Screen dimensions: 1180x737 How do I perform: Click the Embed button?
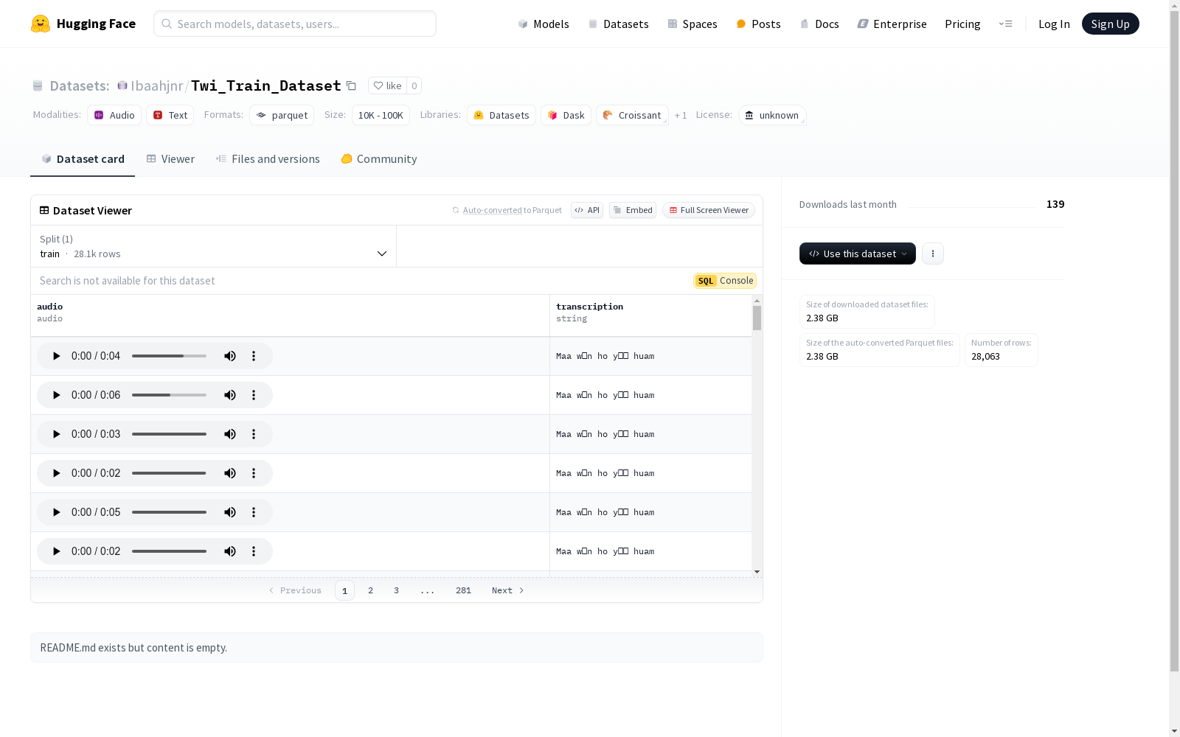click(633, 210)
